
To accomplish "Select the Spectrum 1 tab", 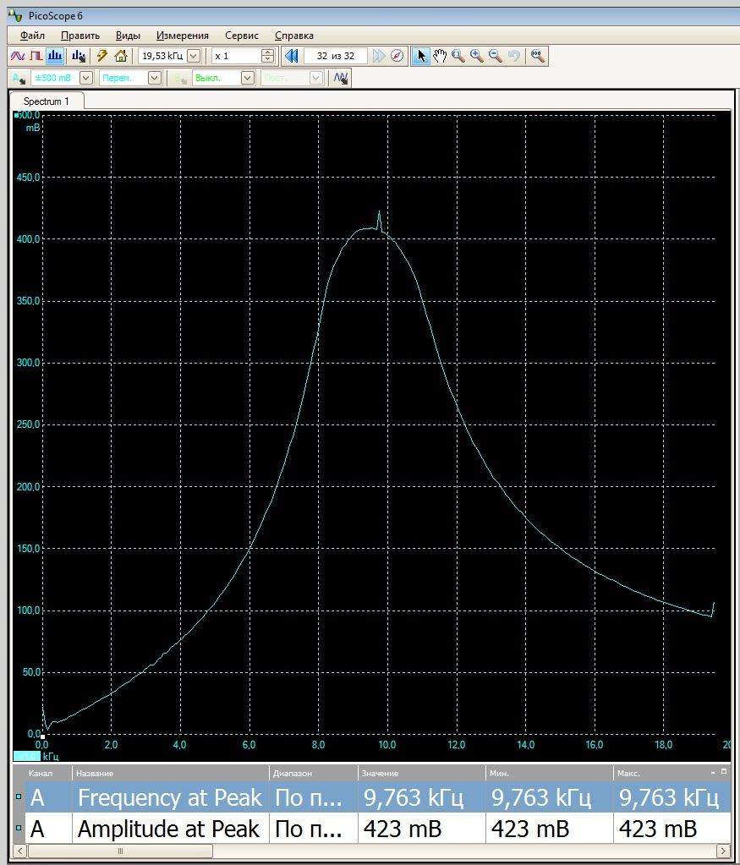I will [47, 101].
